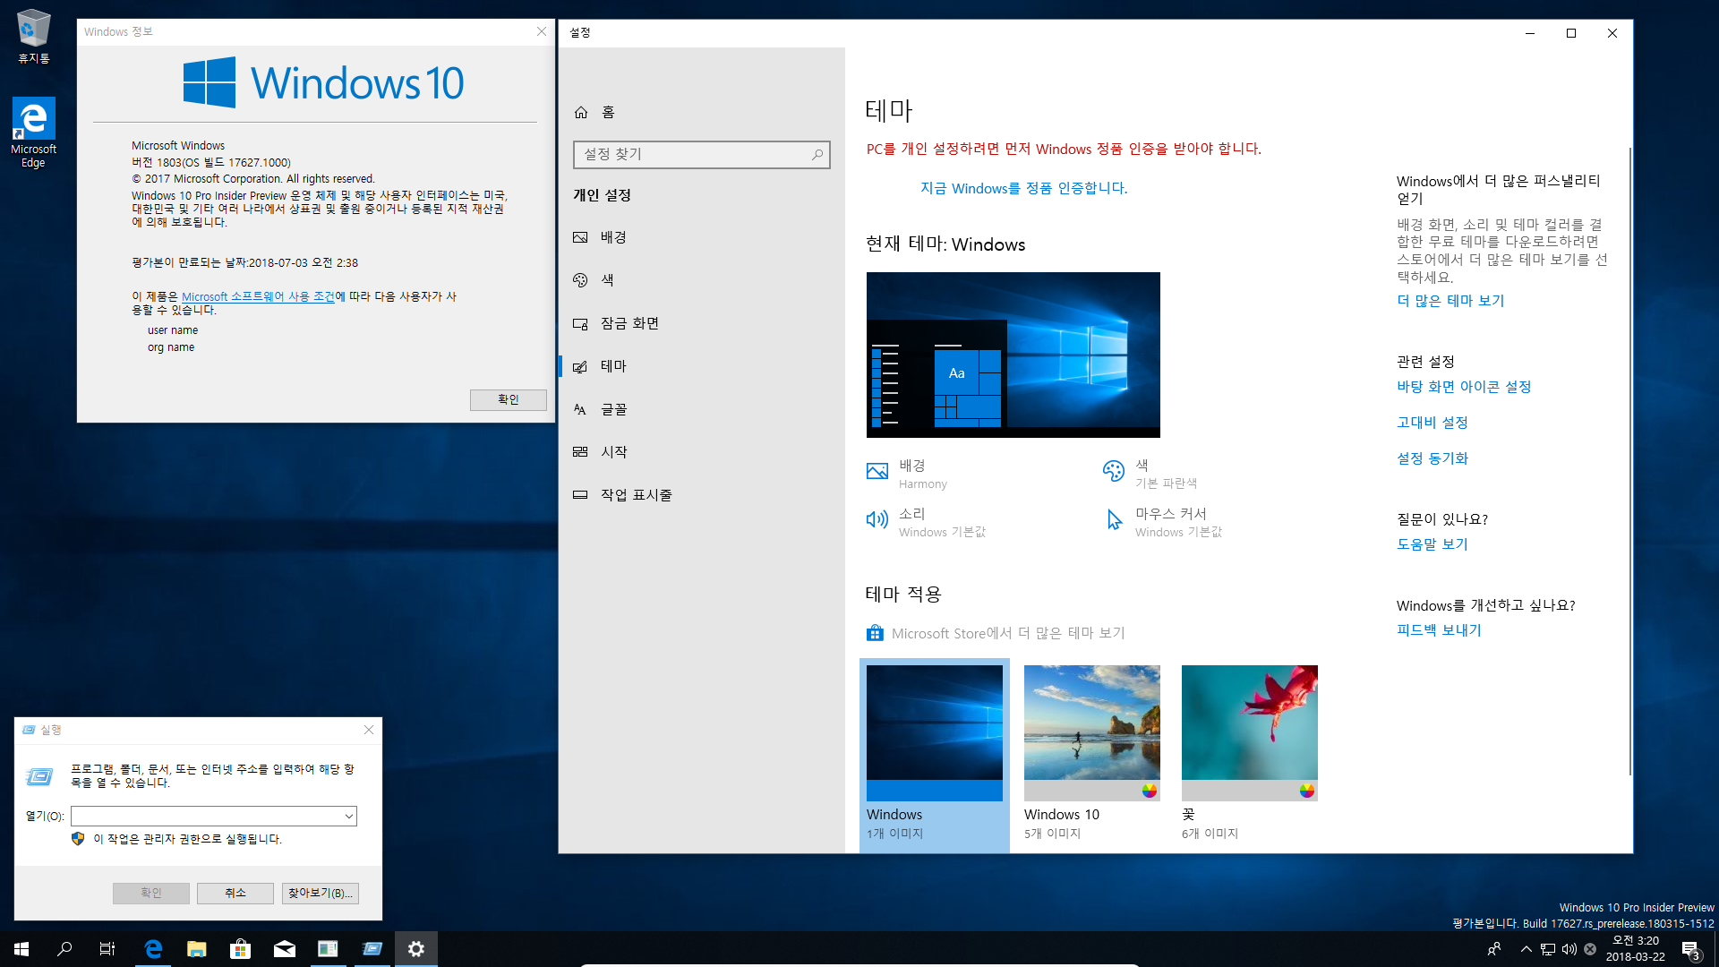Viewport: 1719px width, 967px height.
Task: Click 확인 in Windows 정보 dialog
Action: click(x=509, y=399)
